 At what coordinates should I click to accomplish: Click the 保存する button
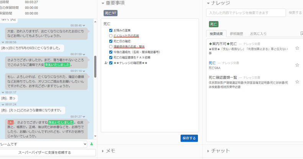pyautogui.click(x=189, y=138)
